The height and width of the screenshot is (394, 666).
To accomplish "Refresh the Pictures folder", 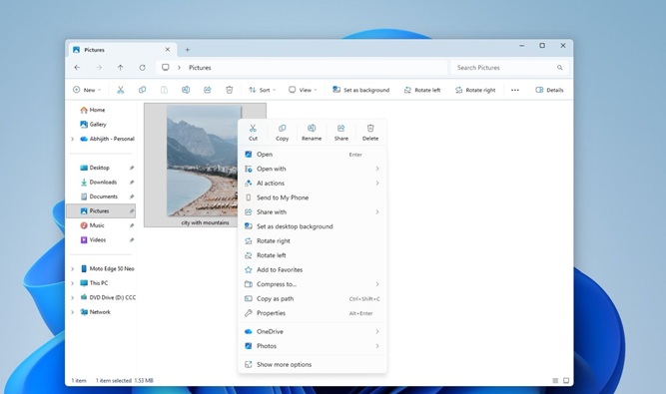I will coord(143,68).
